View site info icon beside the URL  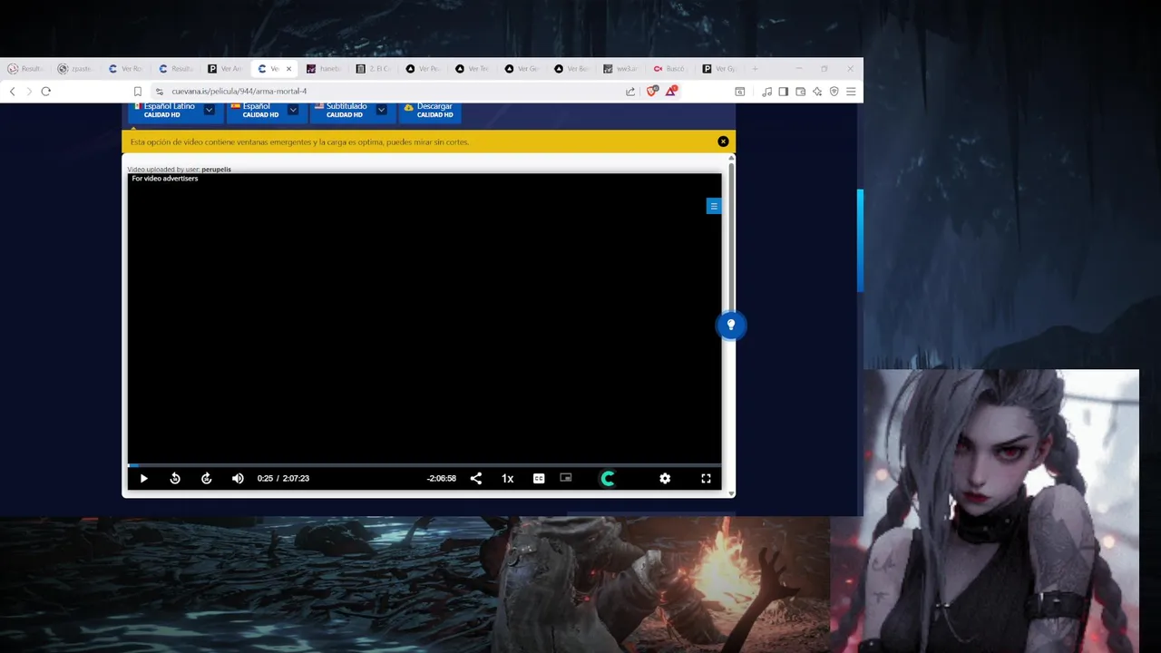[x=160, y=92]
